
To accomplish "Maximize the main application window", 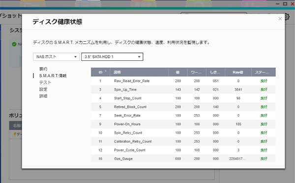I will tap(285, 4).
